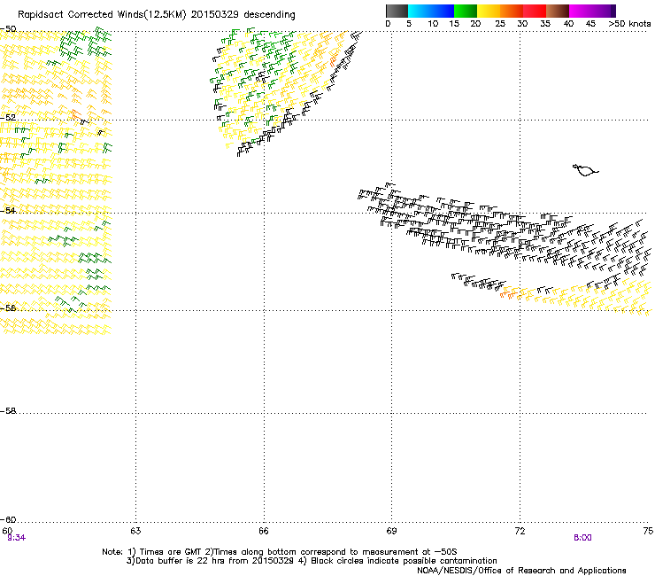Click the '-52' latitude label
This screenshot has width=655, height=576.
click(x=8, y=117)
